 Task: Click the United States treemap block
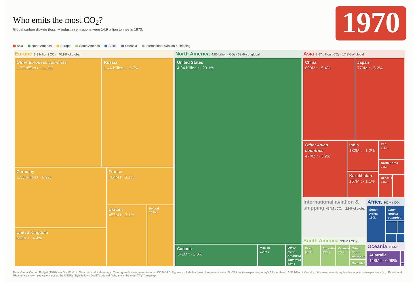[238, 151]
